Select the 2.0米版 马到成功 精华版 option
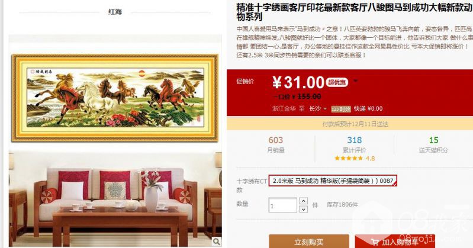Viewport: 473px width, 248px height. click(x=333, y=181)
